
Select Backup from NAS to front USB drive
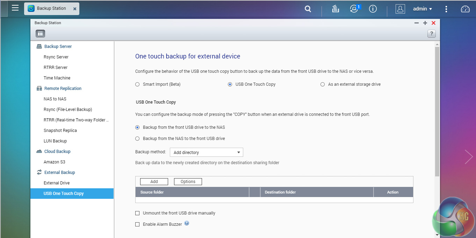[137, 139]
